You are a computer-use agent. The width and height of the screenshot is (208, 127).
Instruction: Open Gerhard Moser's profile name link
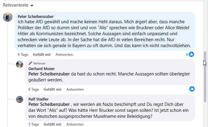(x=40, y=69)
